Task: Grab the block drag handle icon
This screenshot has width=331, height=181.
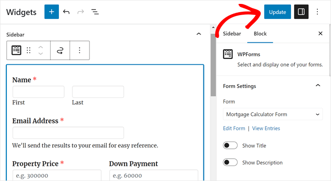Action: pyautogui.click(x=29, y=50)
